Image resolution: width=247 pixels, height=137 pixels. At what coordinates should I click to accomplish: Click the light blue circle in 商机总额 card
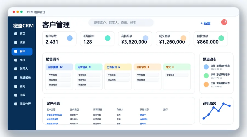pos(145,38)
